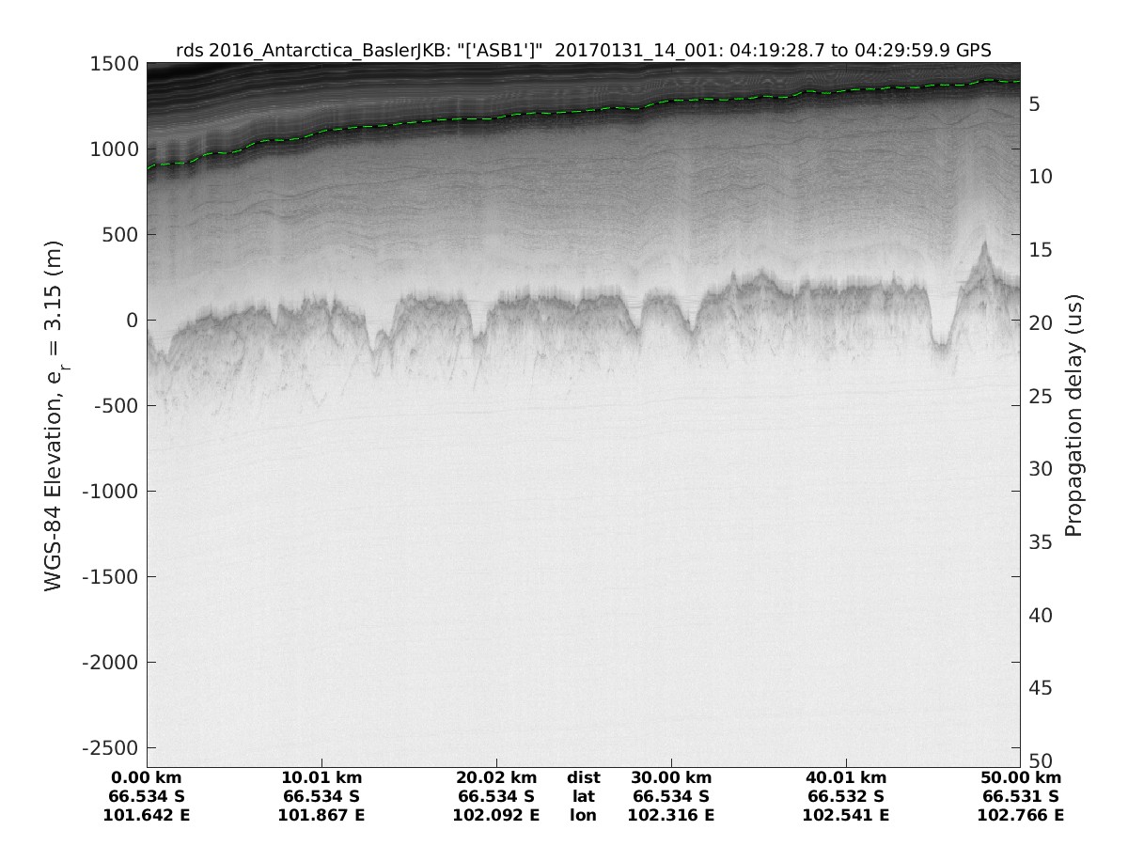Click the 0 elevation tick label

131,321
